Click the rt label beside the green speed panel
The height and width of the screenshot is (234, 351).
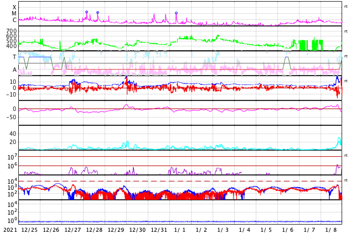346,31
